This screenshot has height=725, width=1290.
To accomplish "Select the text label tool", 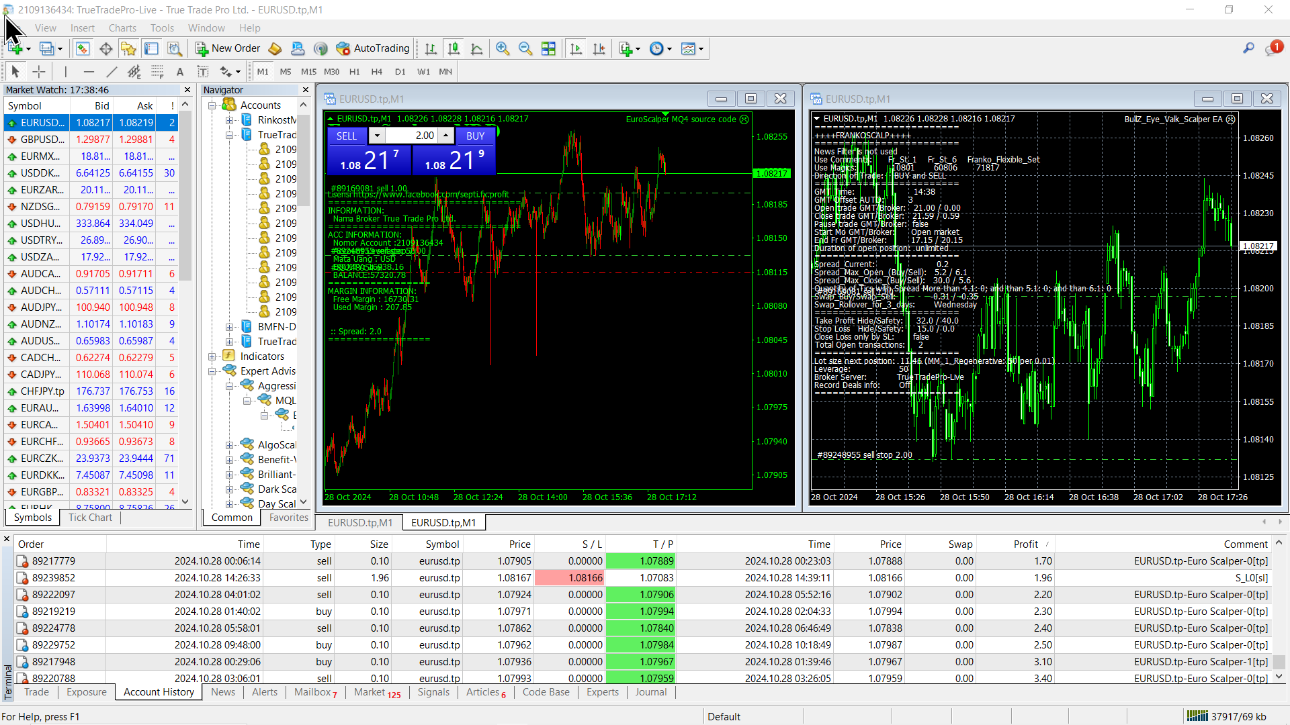I will click(x=202, y=71).
